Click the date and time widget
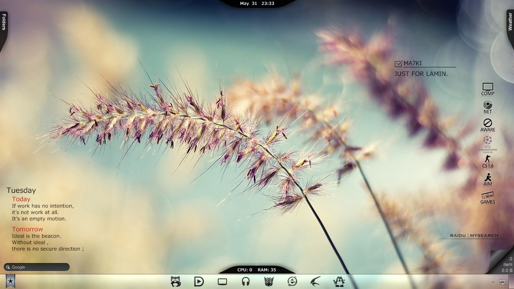 pyautogui.click(x=257, y=4)
